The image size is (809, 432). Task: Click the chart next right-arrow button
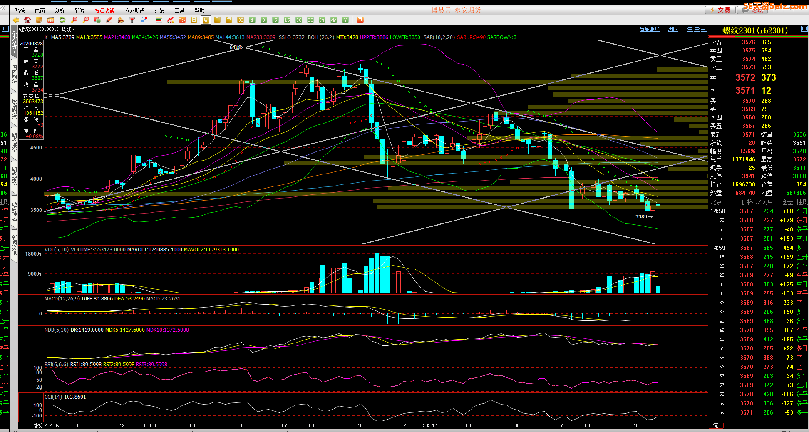click(697, 29)
